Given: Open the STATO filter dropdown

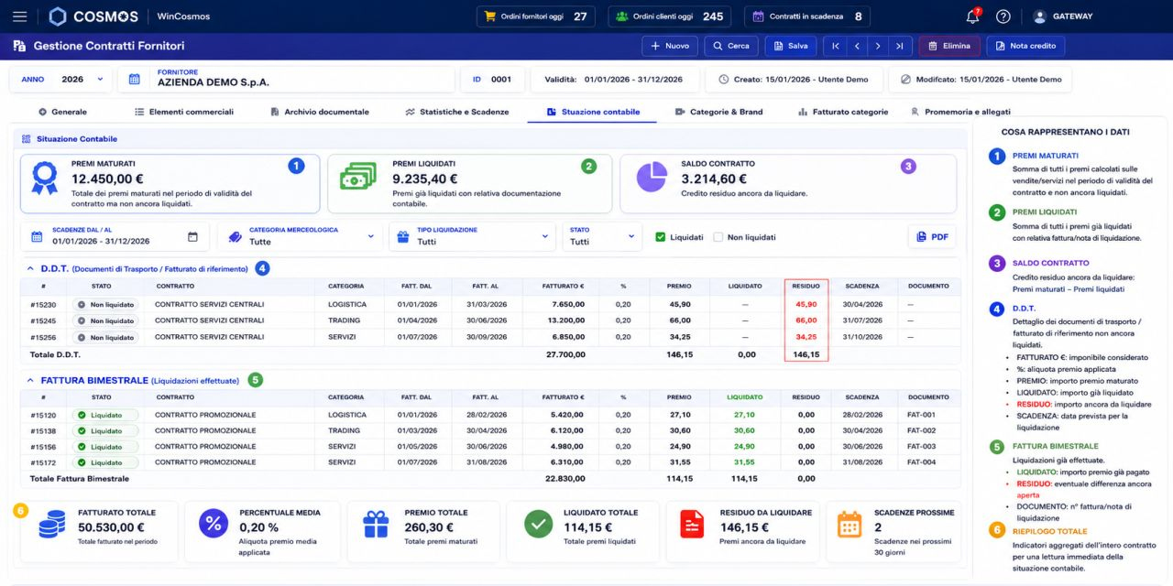Looking at the screenshot, I should point(602,236).
